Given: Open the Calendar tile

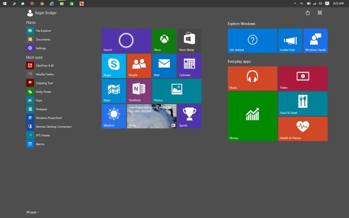Looking at the screenshot, I should tap(189, 66).
